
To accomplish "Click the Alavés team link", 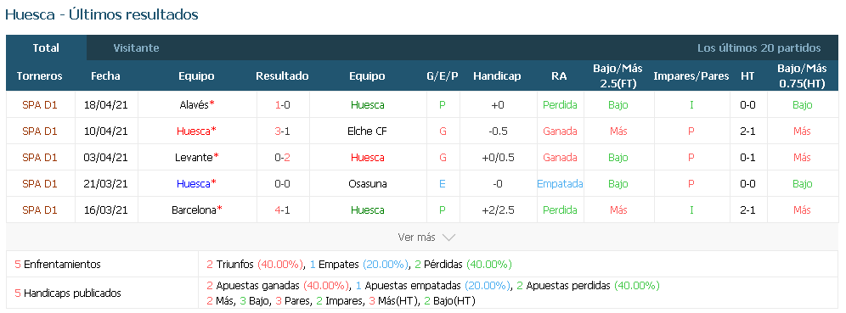I will (195, 105).
